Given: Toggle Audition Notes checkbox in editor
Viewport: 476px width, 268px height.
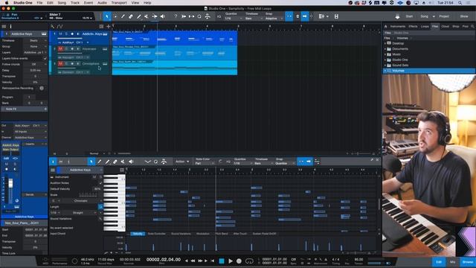Looking at the screenshot, I should click(x=100, y=183).
